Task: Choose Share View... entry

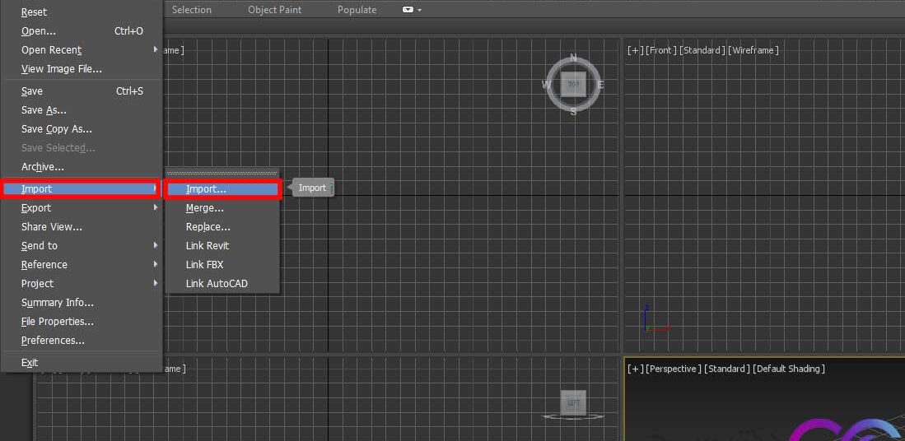Action: 81,227
